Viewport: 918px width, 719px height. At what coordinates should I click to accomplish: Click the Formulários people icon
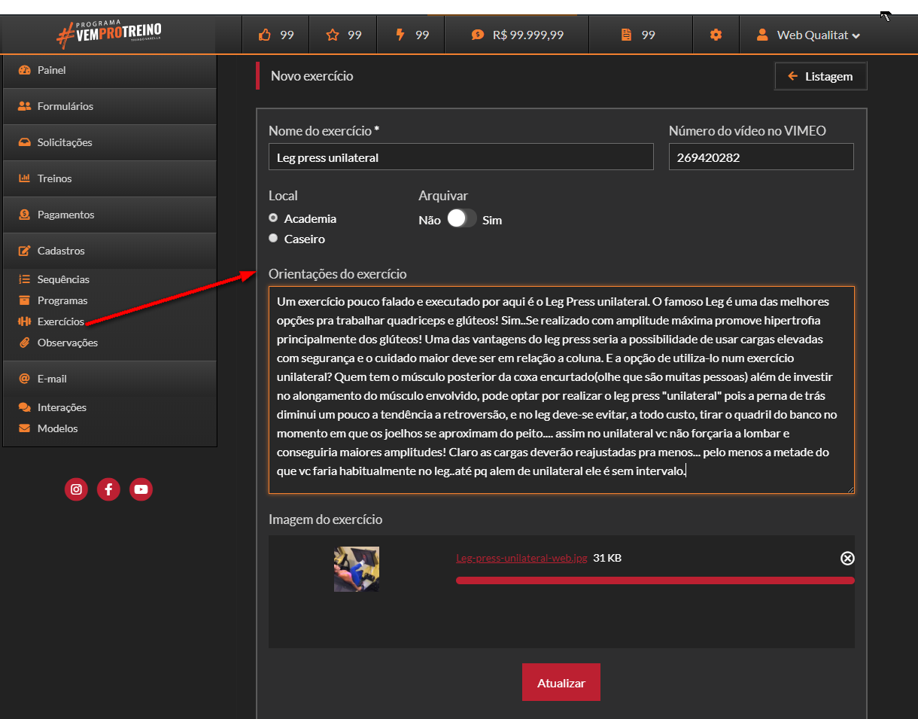[24, 106]
